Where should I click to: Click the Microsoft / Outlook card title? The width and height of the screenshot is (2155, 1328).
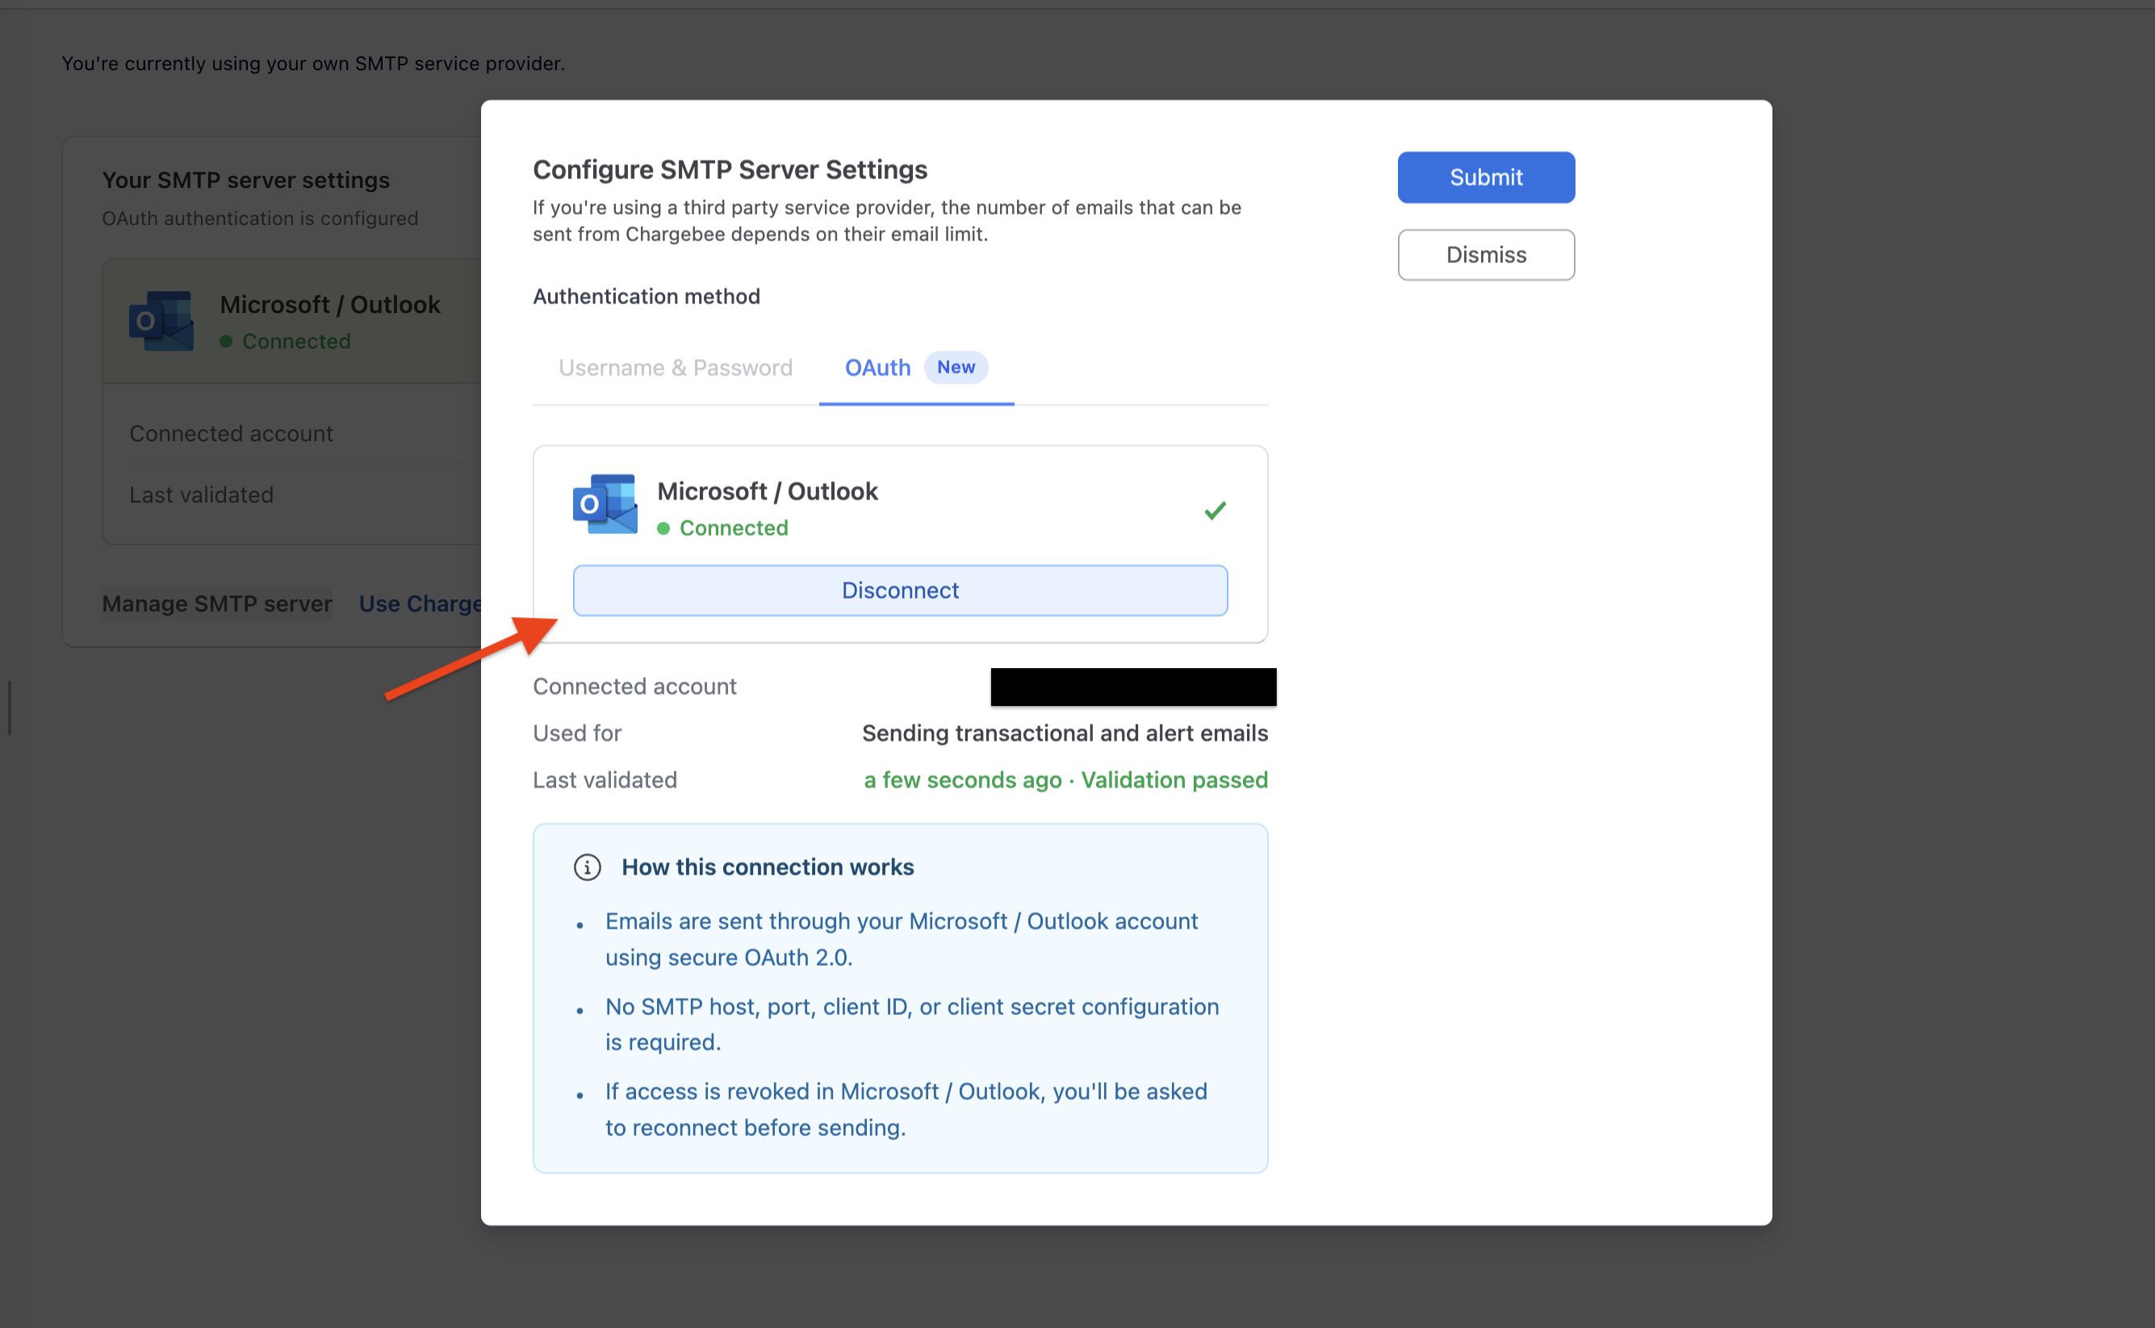tap(768, 491)
